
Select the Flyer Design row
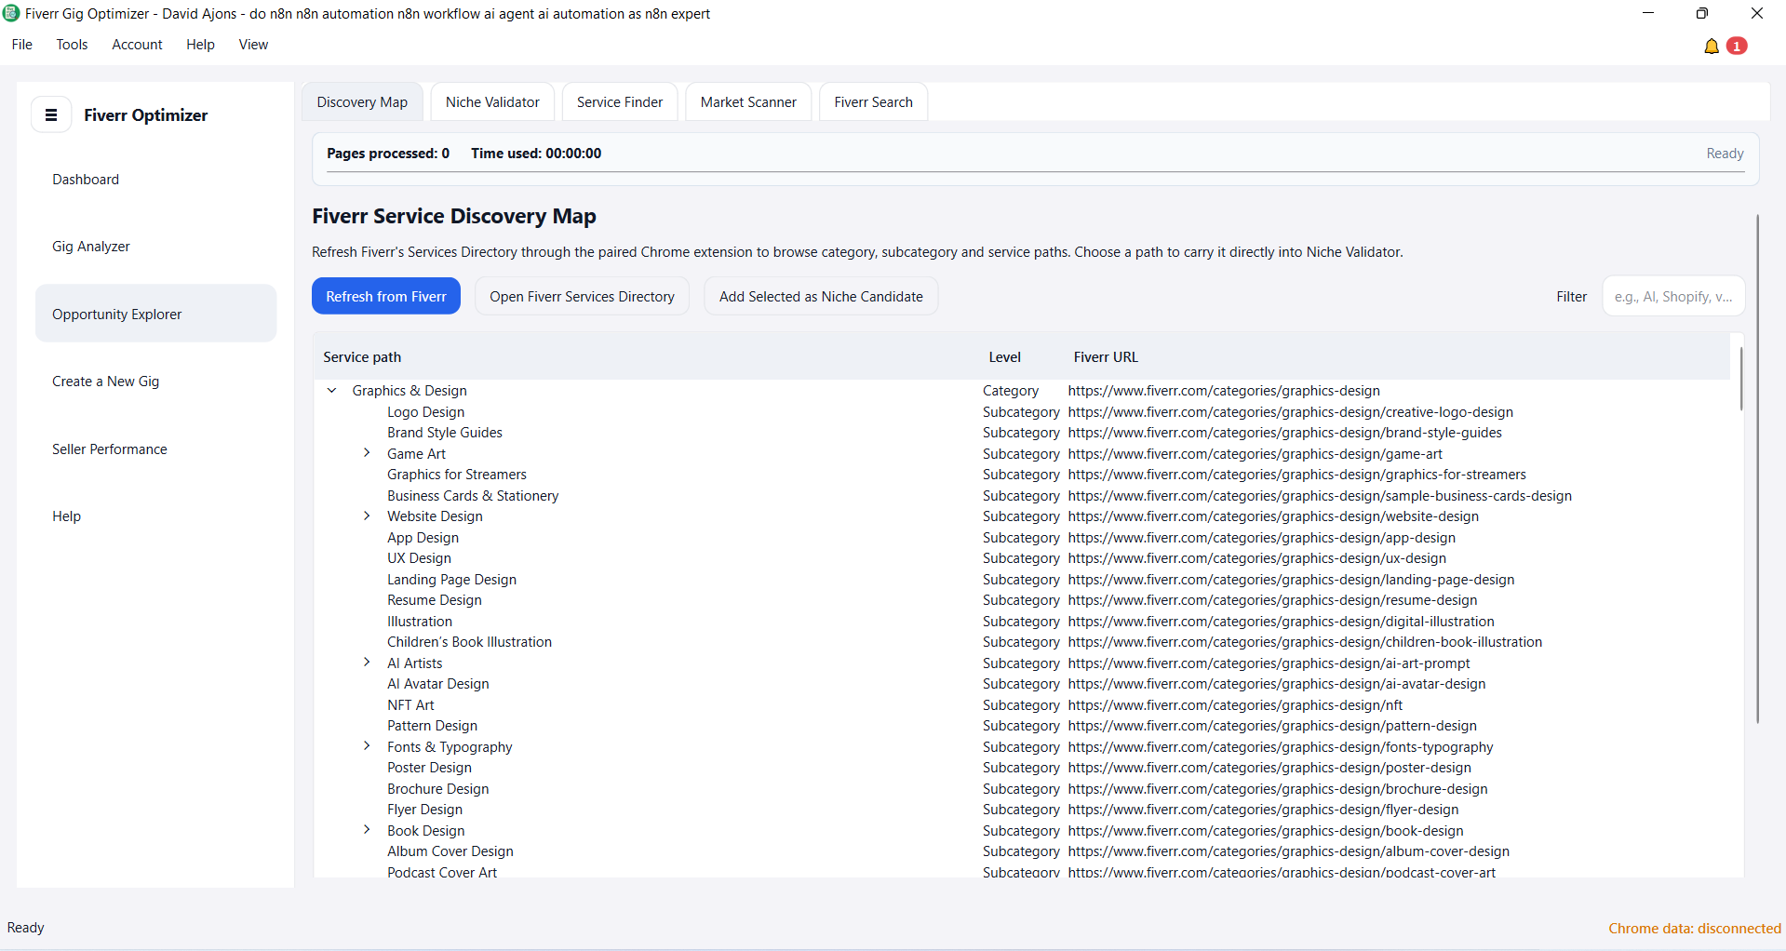click(x=1022, y=810)
